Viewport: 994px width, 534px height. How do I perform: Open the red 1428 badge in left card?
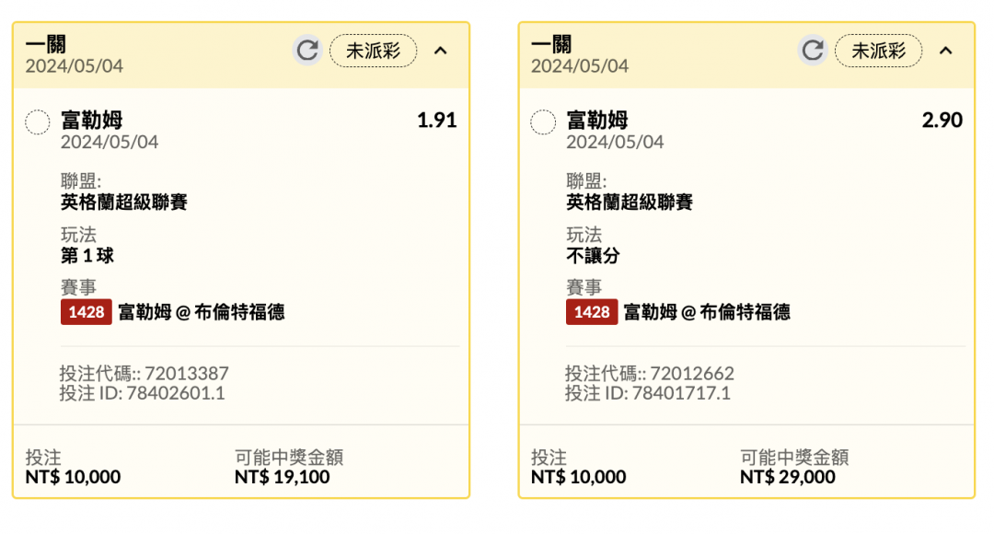click(x=87, y=312)
